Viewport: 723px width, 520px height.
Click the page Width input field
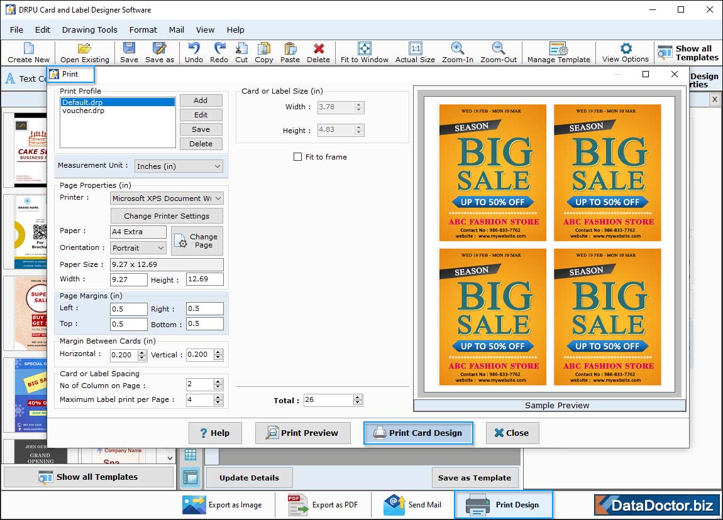(x=129, y=279)
